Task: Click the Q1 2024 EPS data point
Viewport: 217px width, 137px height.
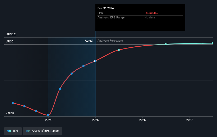Action: point(60,89)
